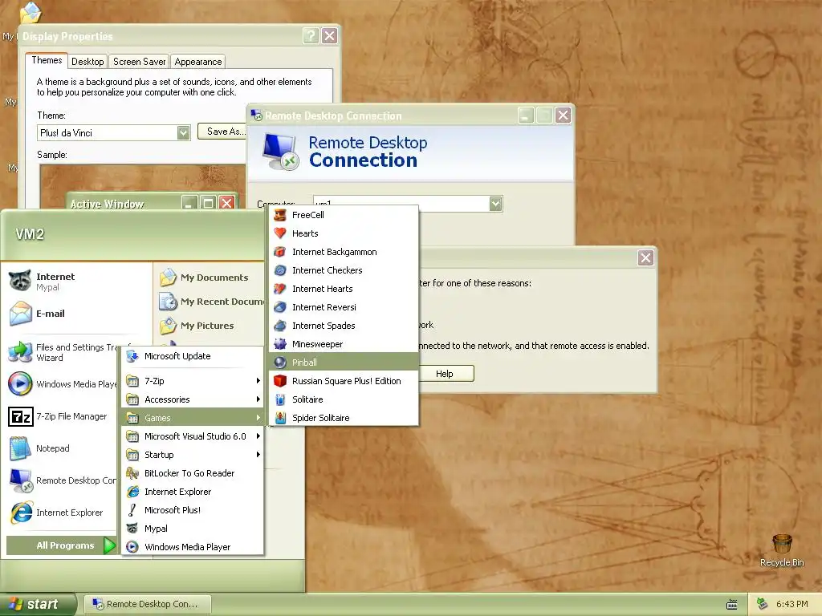This screenshot has width=822, height=616.
Task: Open Notepad from Start menu
Action: pos(60,448)
